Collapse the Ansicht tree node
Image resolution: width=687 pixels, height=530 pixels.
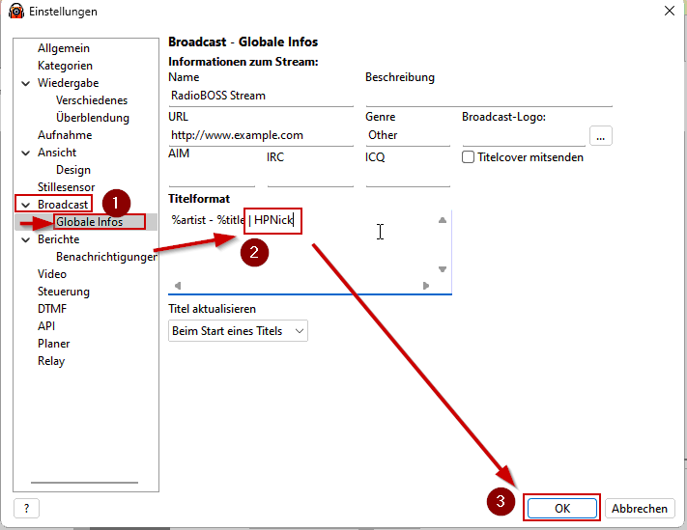[x=26, y=153]
